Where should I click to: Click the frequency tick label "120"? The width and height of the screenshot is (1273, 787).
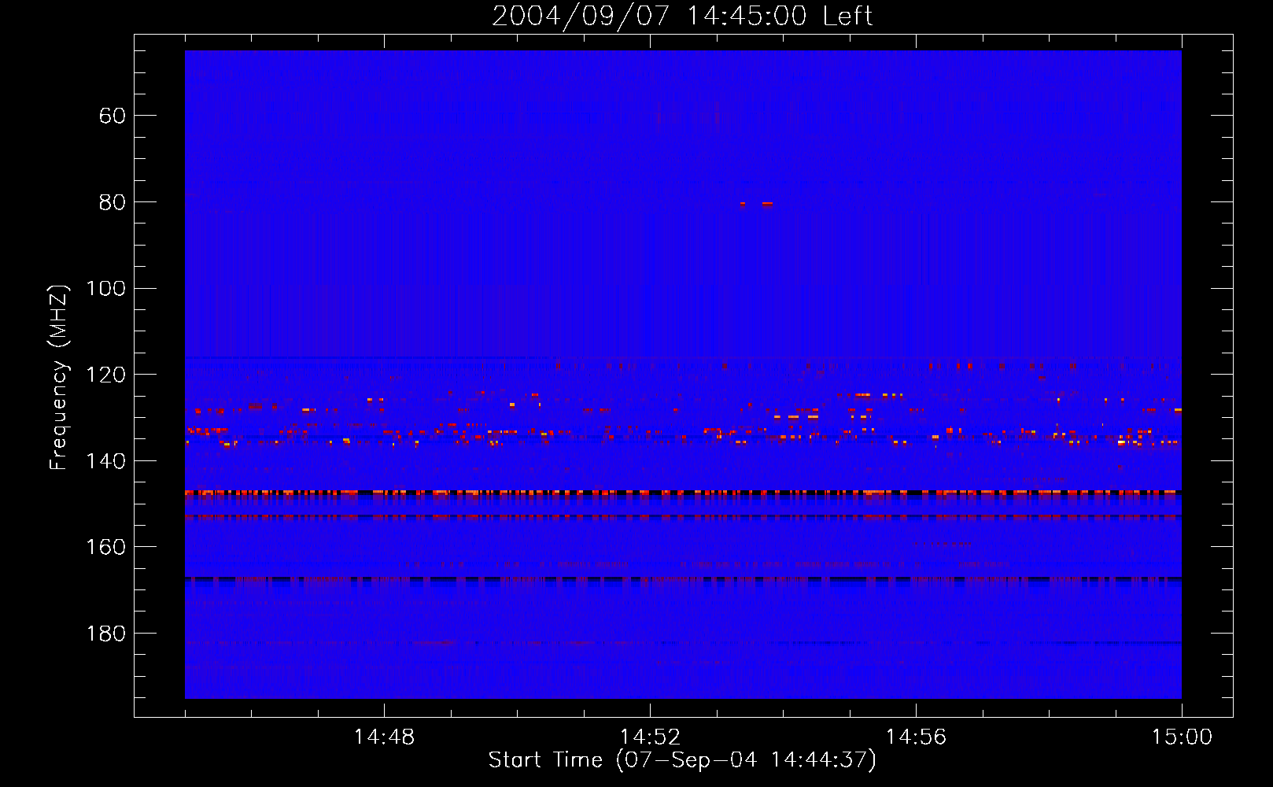pos(106,375)
